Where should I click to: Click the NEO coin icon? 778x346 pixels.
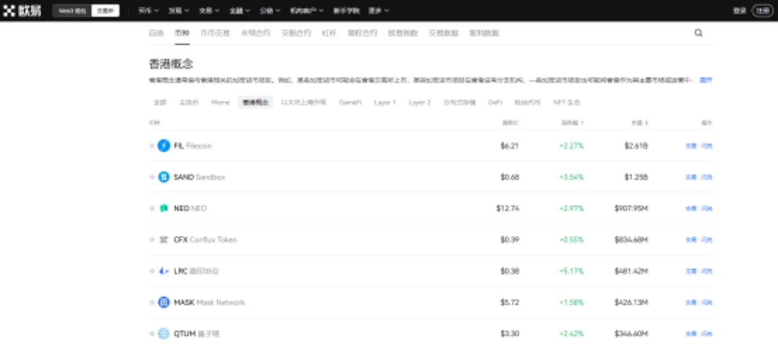[x=164, y=209]
